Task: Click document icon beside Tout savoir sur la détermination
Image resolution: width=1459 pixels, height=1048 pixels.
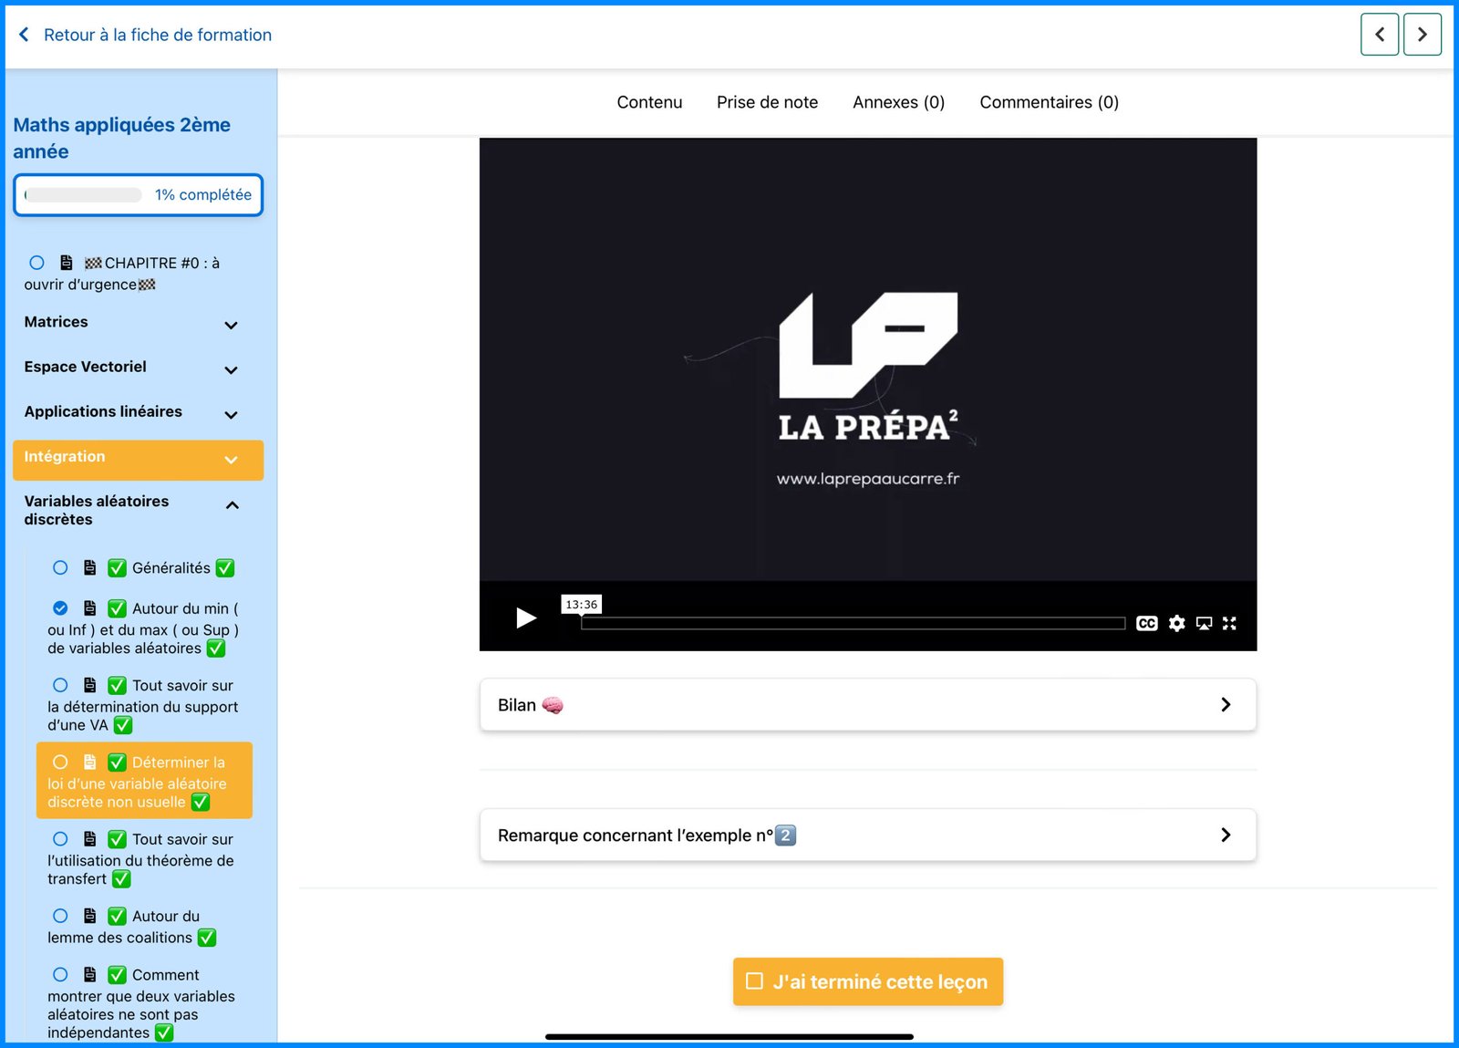Action: 90,685
